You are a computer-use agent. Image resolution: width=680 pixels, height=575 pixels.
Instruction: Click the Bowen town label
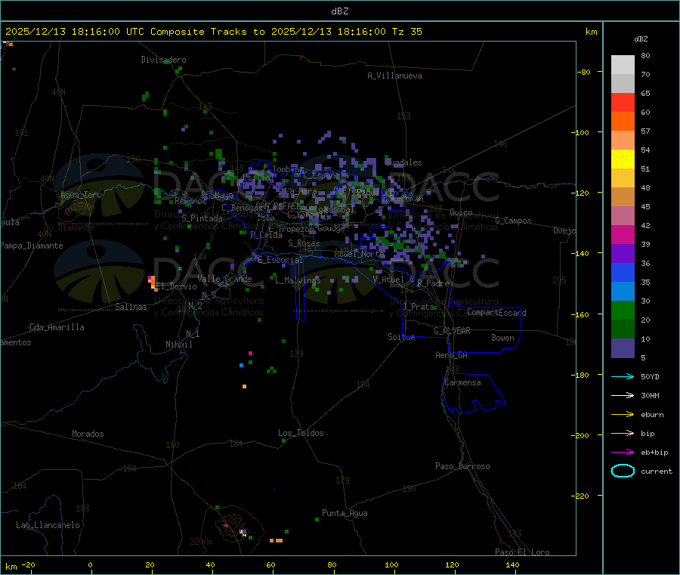503,338
